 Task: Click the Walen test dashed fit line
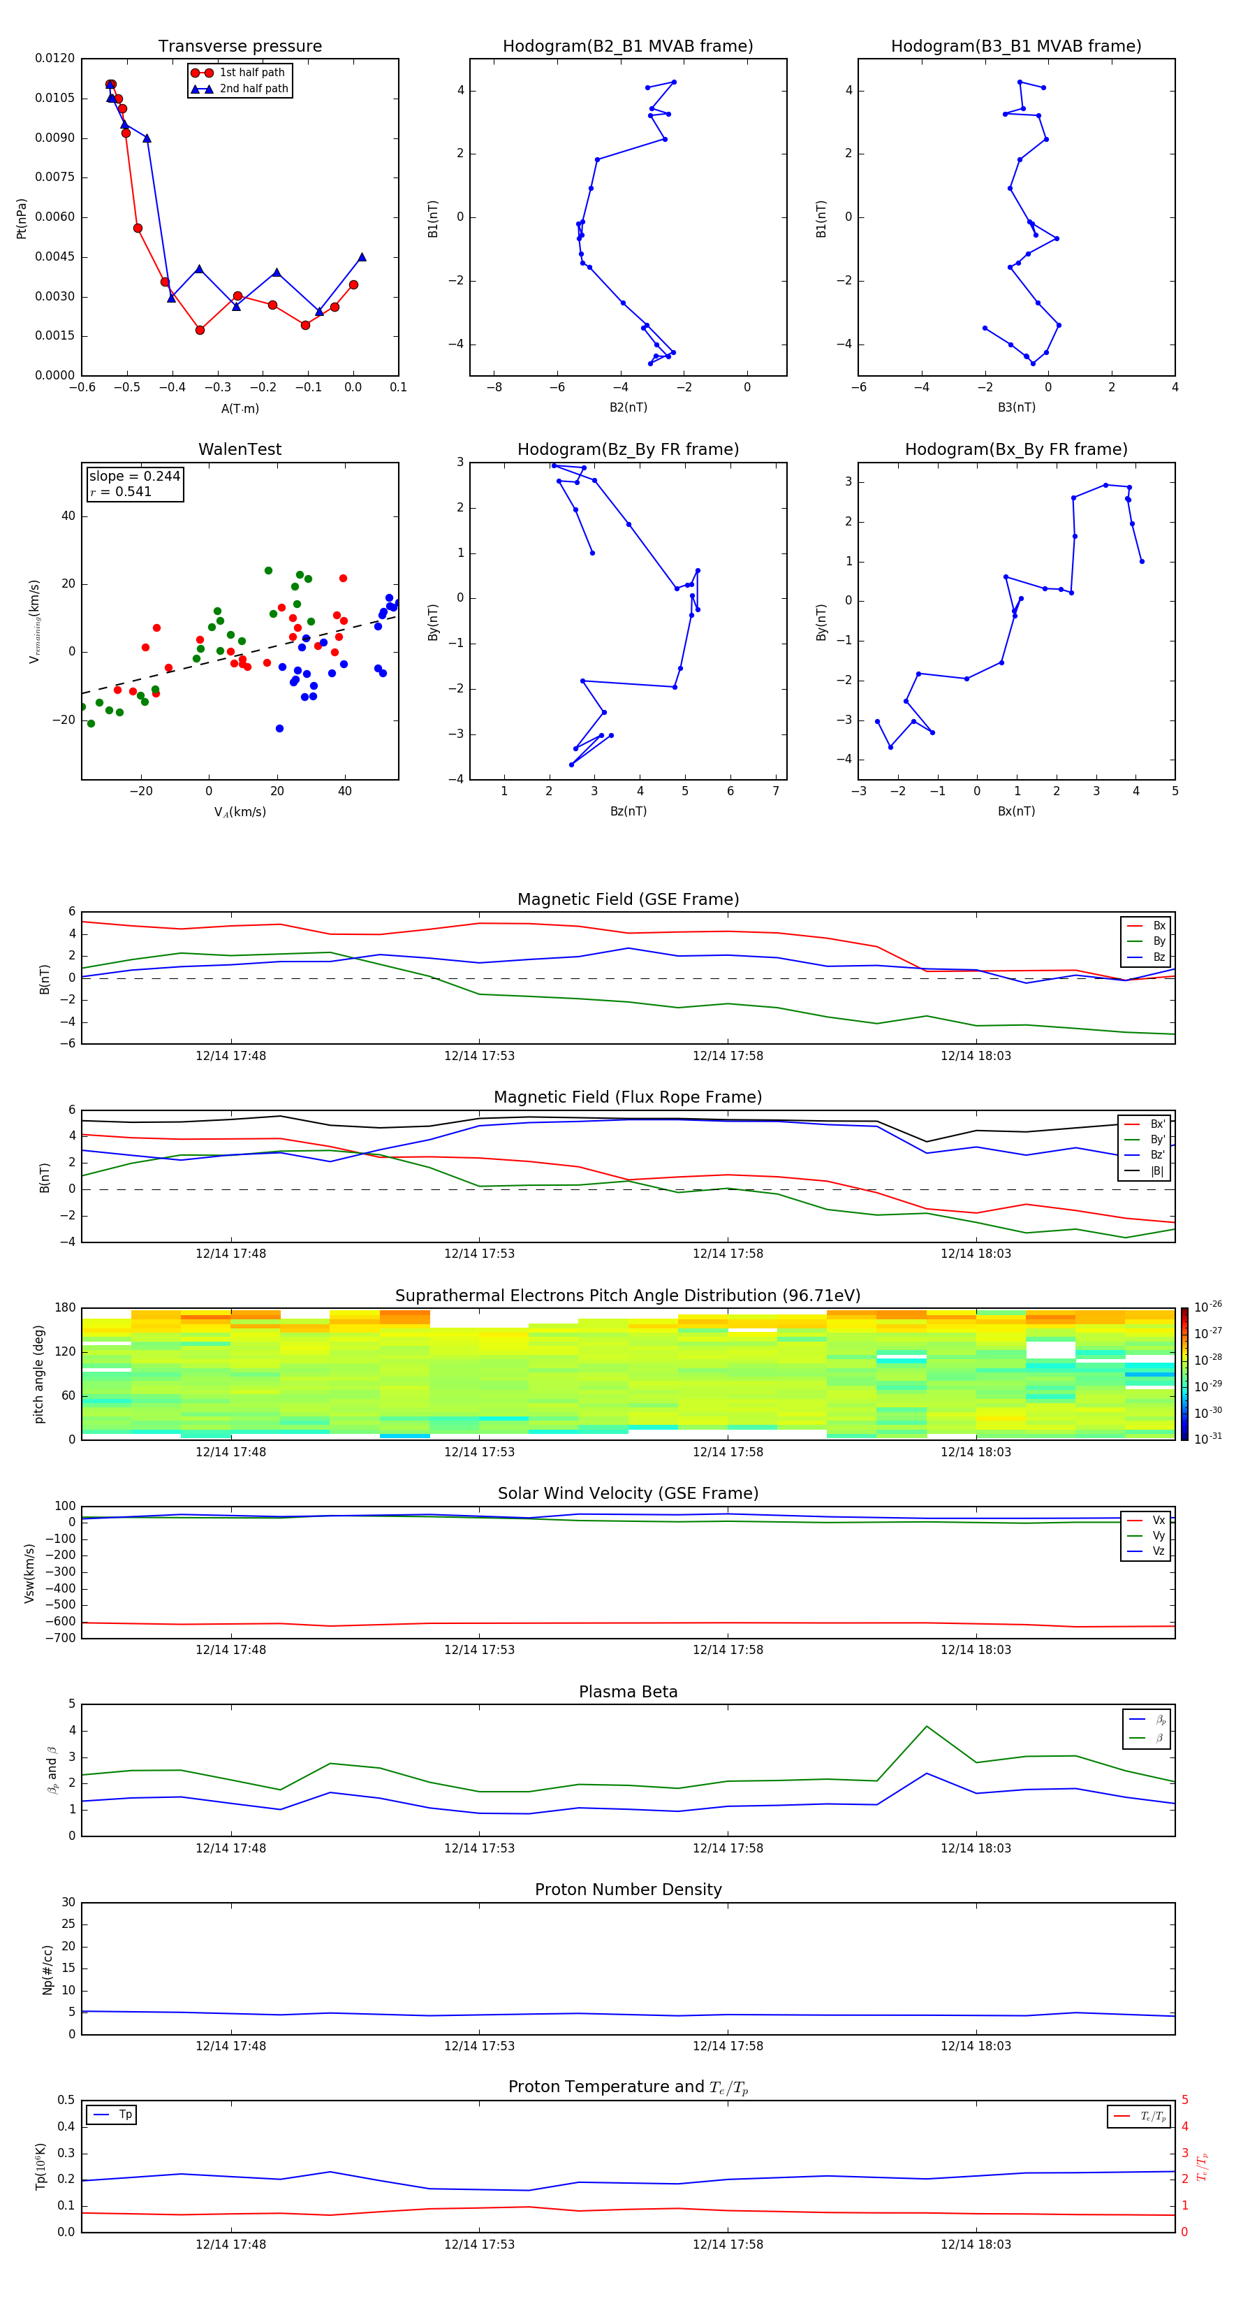[239, 655]
